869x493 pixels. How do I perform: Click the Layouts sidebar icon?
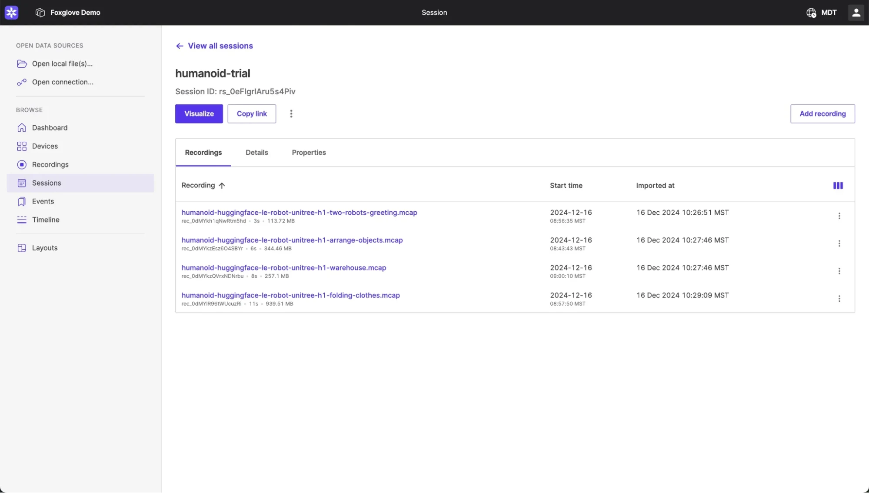[22, 247]
